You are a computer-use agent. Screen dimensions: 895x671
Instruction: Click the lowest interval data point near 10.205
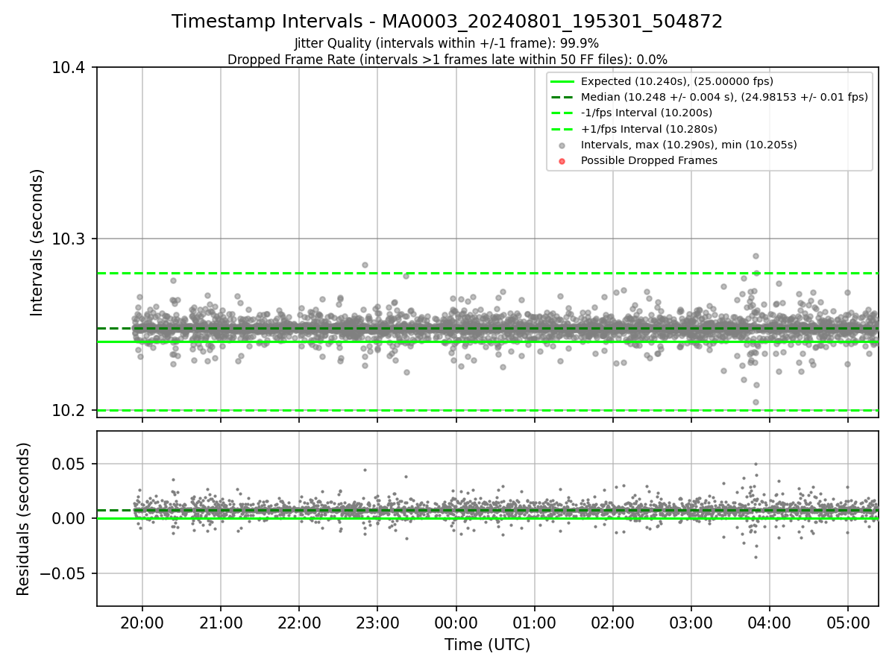pyautogui.click(x=756, y=402)
